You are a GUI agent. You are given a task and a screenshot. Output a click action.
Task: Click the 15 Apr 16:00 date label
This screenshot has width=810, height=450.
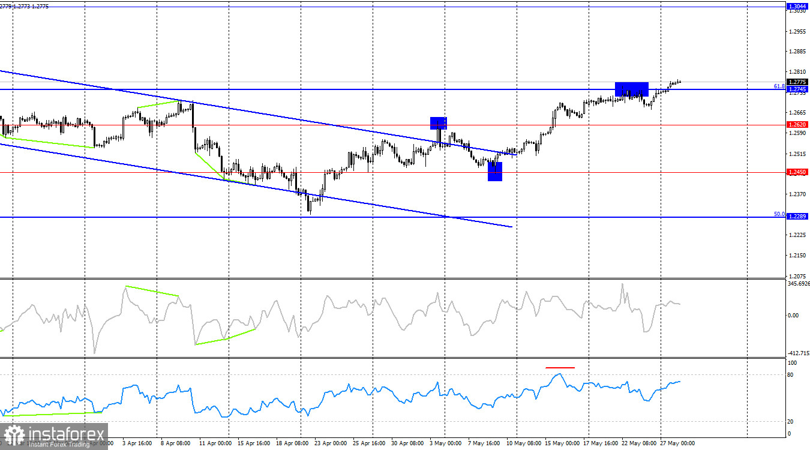[x=253, y=443]
